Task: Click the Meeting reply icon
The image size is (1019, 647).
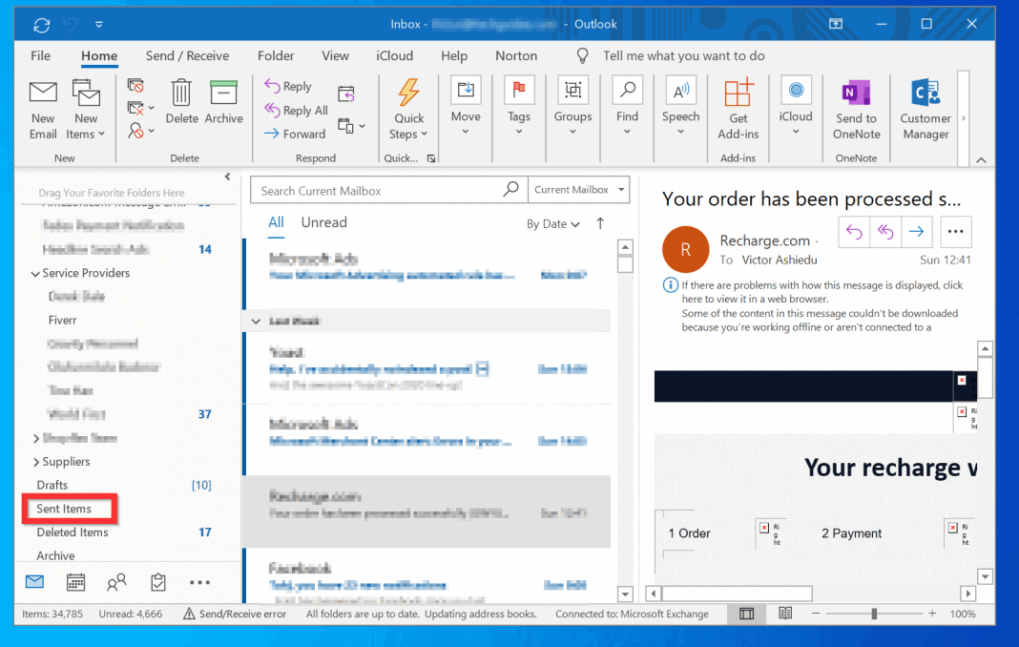Action: pos(346,94)
